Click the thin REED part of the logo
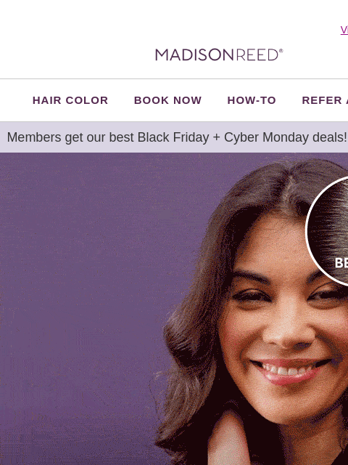 (257, 55)
